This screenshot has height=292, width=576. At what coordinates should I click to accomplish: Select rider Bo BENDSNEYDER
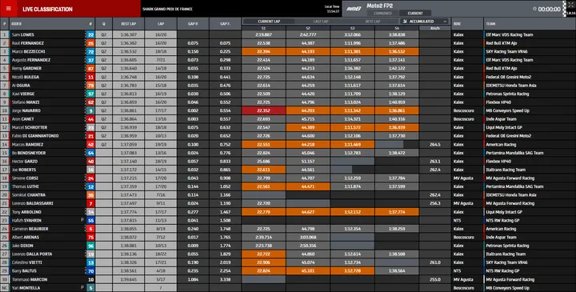(29, 153)
